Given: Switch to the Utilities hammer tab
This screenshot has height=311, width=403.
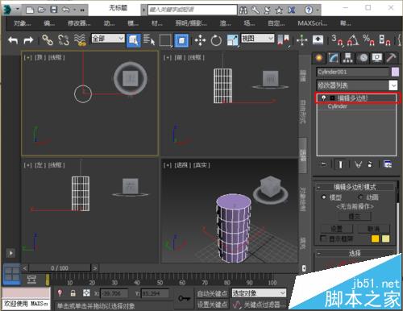Looking at the screenshot, I should [x=392, y=58].
